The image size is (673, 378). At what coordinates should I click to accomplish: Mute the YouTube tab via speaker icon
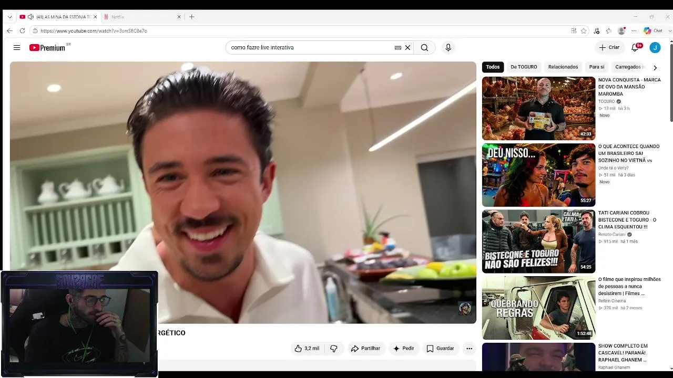coord(30,17)
